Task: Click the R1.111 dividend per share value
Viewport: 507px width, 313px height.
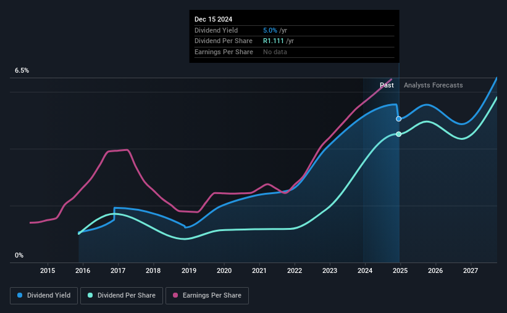Action: 274,41
